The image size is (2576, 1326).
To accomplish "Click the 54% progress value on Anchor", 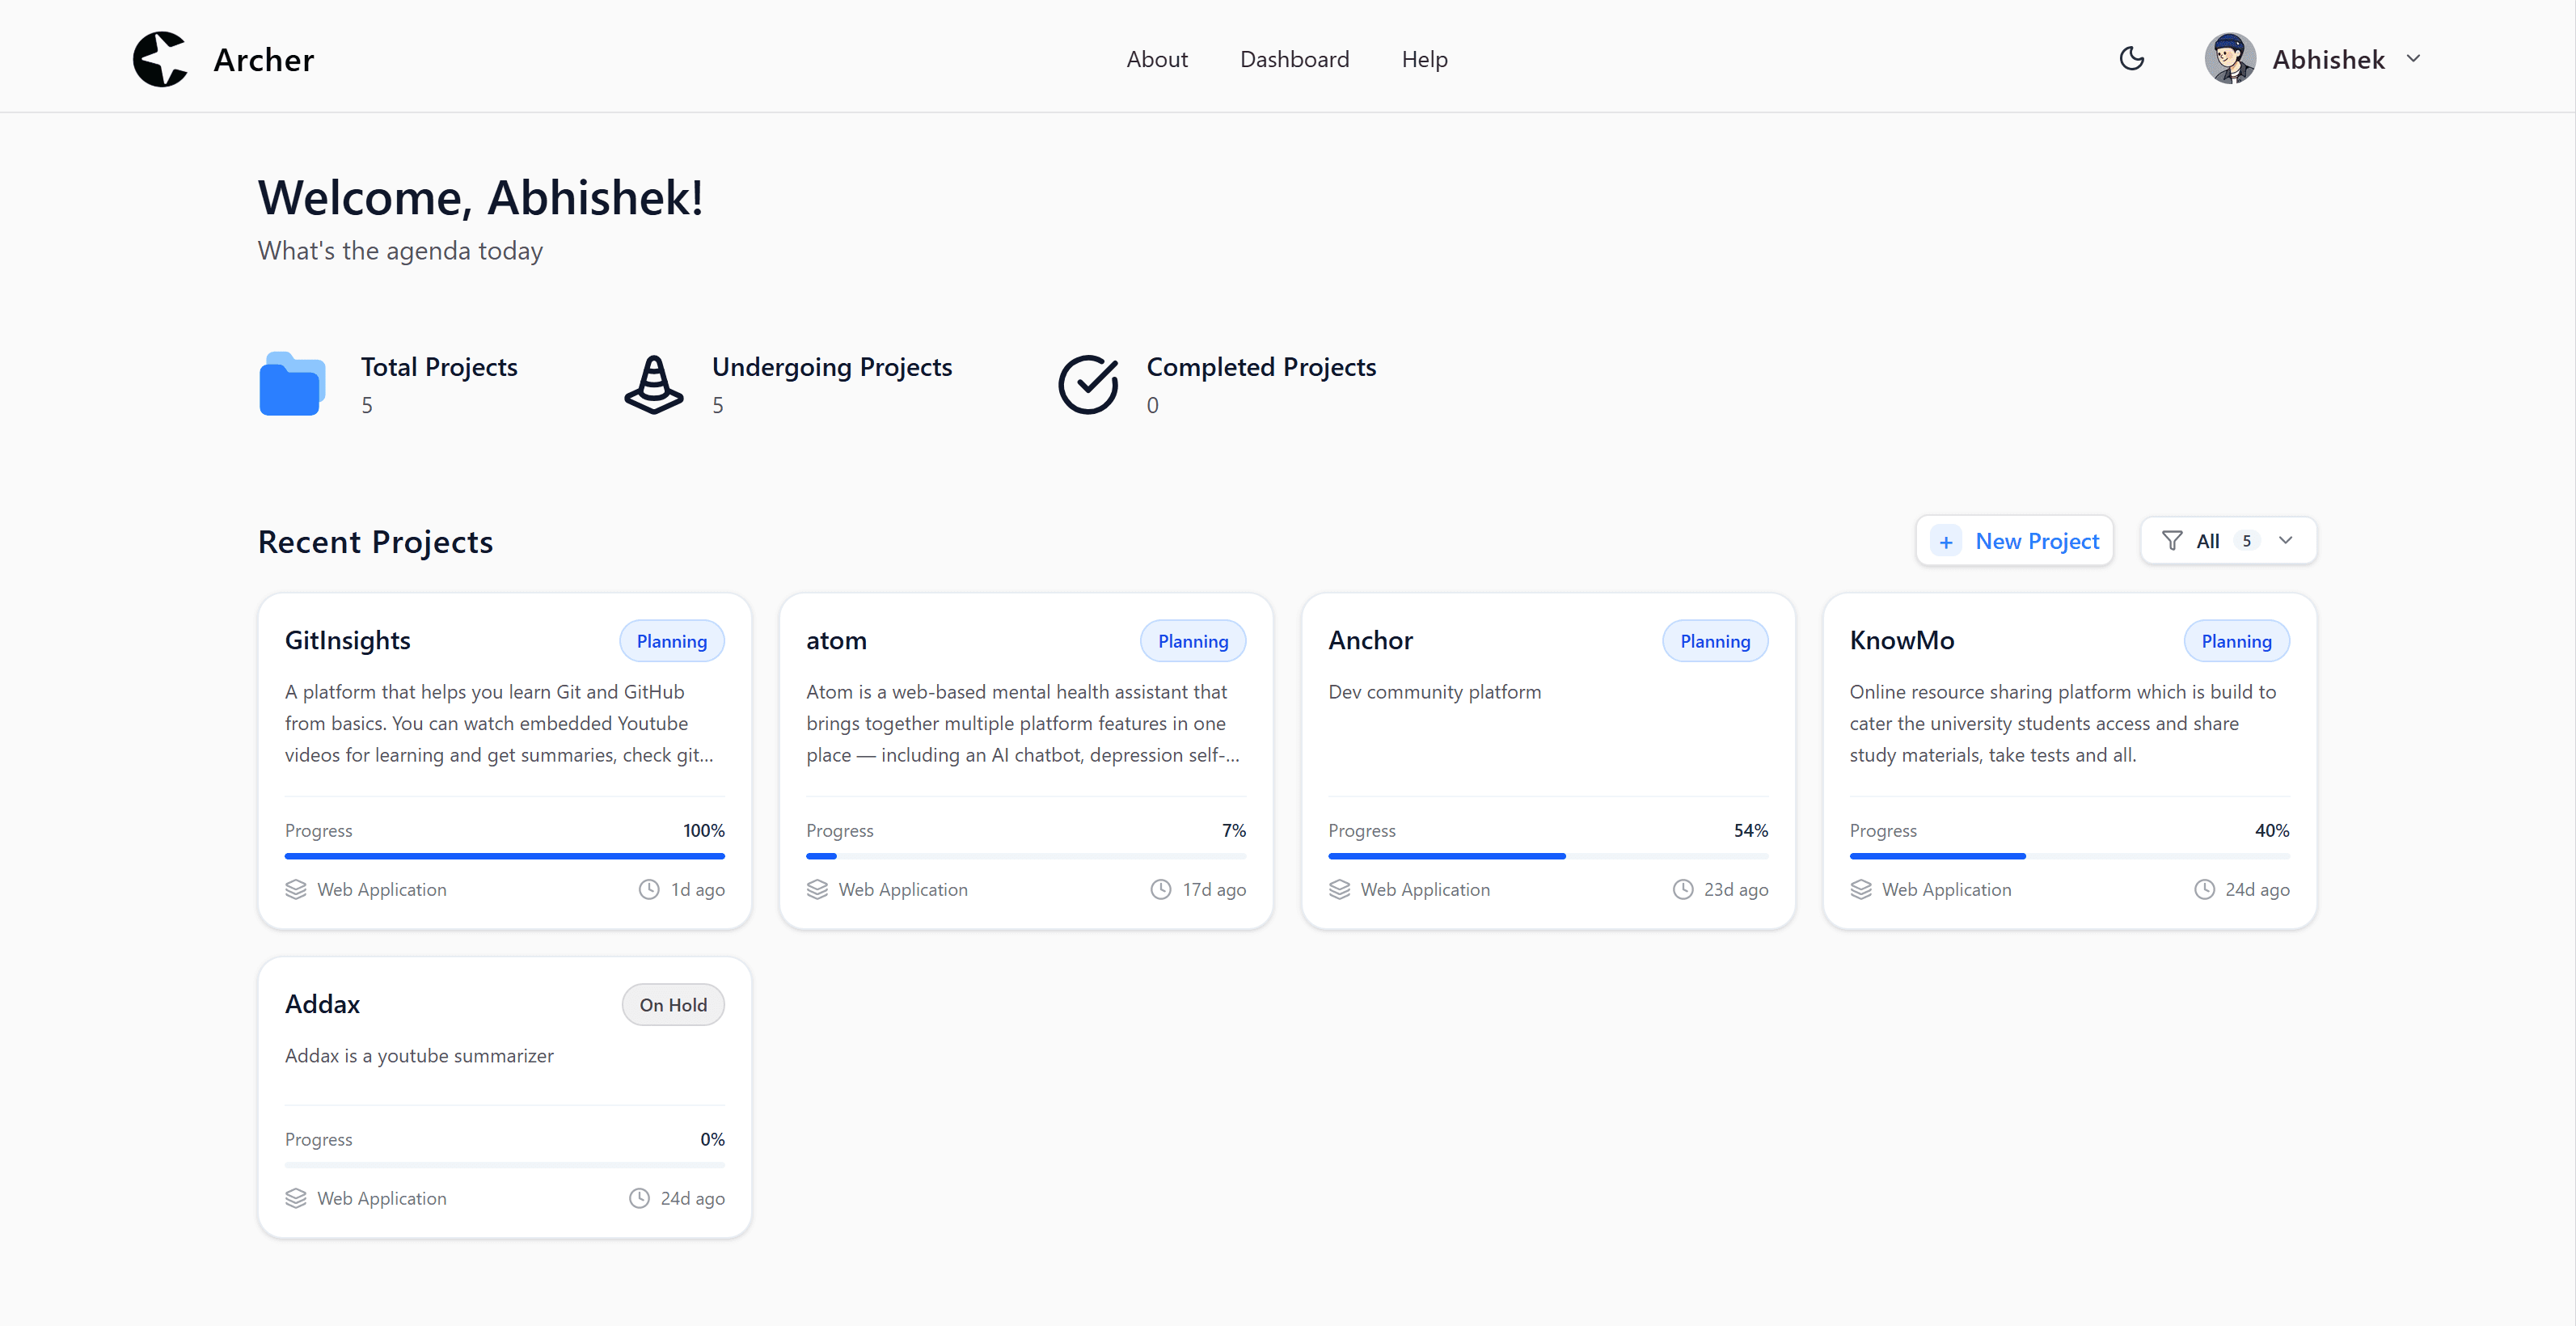I will click(1750, 830).
